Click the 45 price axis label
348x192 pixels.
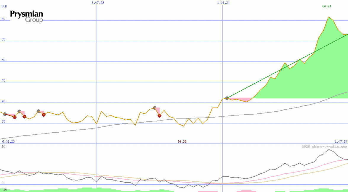point(3,81)
